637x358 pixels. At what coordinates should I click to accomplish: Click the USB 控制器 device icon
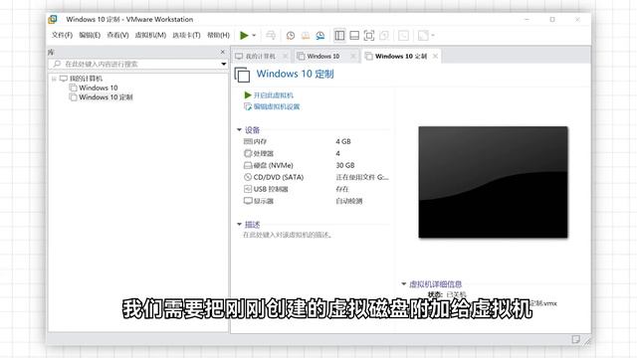click(x=248, y=189)
